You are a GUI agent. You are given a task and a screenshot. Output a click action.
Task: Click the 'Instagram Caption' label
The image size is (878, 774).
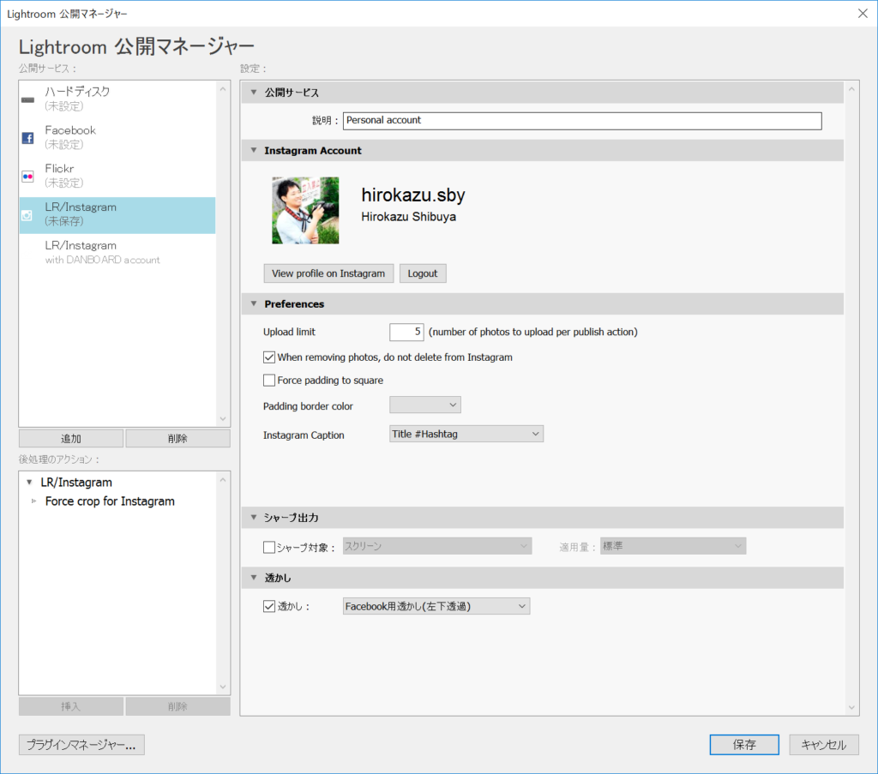[x=304, y=435]
